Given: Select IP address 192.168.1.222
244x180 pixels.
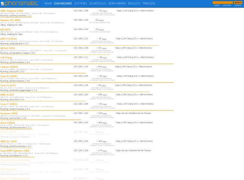Looking at the screenshot, I should pyautogui.click(x=81, y=38).
